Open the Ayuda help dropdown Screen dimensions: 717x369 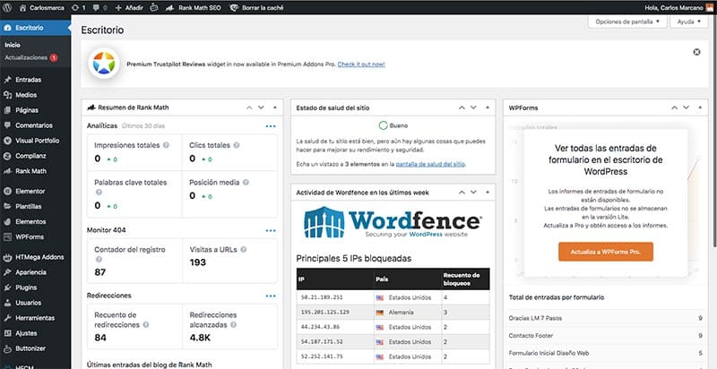point(688,21)
